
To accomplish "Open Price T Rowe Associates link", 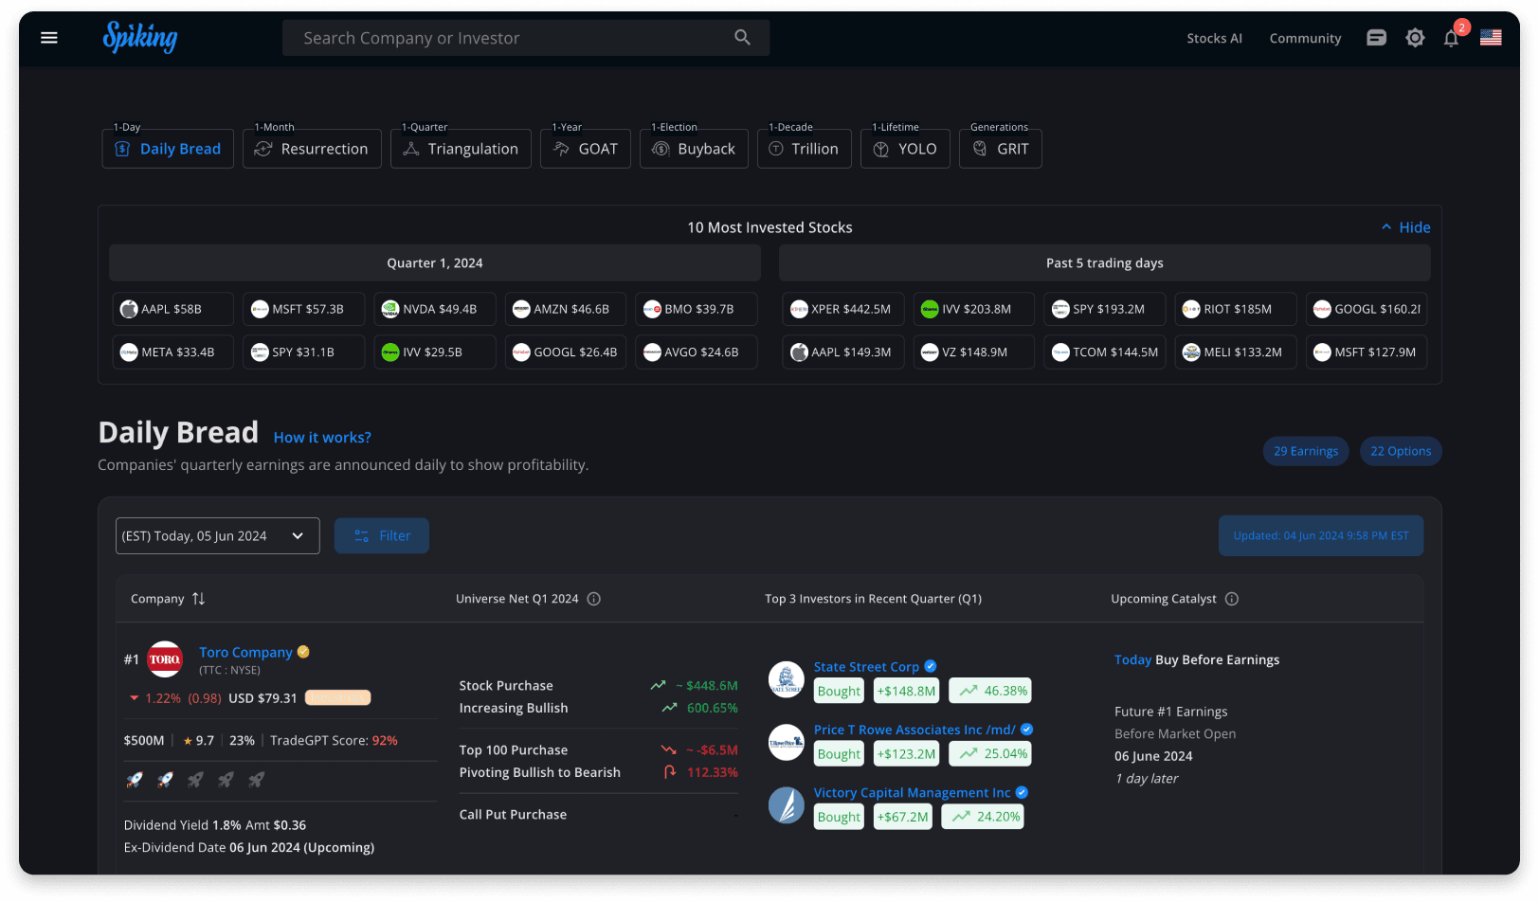I will tap(914, 730).
